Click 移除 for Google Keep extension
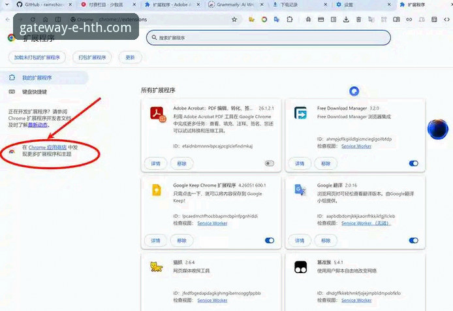 coord(181,240)
